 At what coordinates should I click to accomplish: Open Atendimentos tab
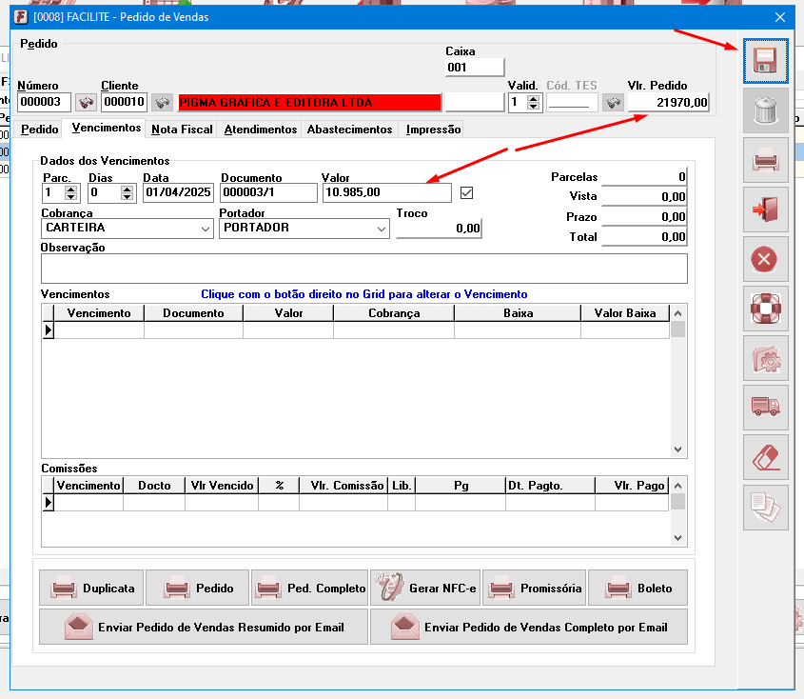pos(261,130)
